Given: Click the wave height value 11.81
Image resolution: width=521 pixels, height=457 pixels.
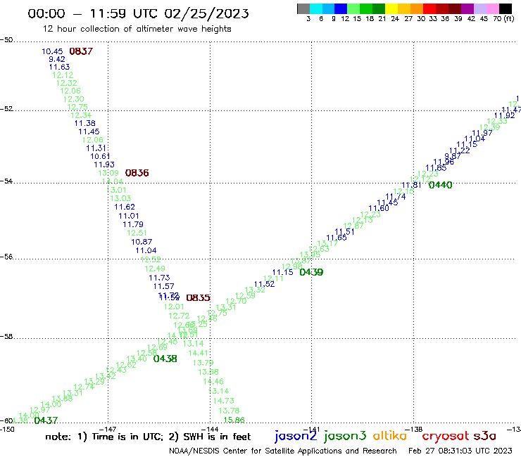Looking at the screenshot, I should (411, 185).
